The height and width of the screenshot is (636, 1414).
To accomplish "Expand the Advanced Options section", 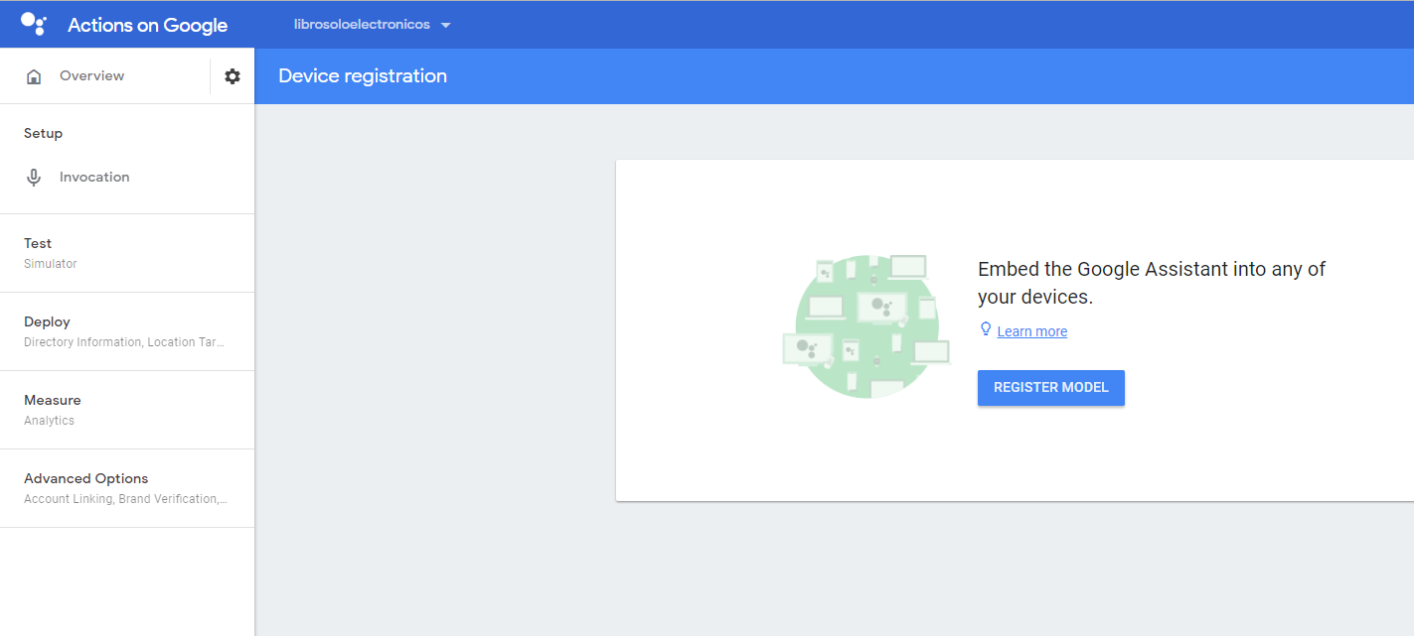I will coord(85,478).
